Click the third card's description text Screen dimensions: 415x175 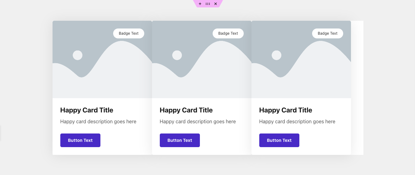297,122
